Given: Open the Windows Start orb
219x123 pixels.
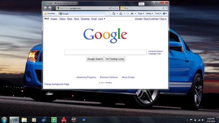Looking at the screenshot, I should click(4, 120).
